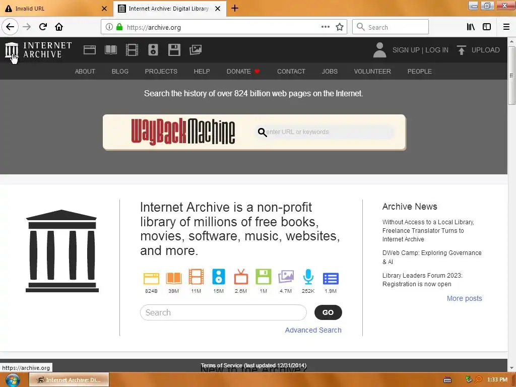Select the orange Texts 39M collection icon
The width and height of the screenshot is (516, 387).
(x=174, y=278)
